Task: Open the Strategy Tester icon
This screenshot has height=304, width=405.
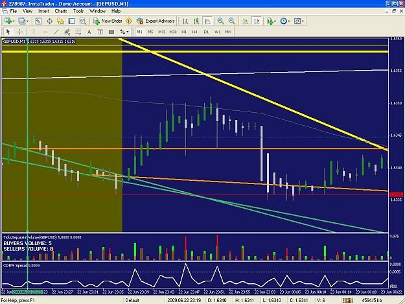Action: tap(83, 21)
